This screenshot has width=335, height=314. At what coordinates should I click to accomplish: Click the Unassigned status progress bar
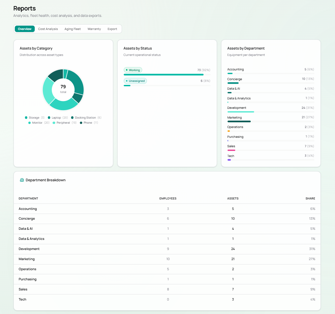click(167, 86)
